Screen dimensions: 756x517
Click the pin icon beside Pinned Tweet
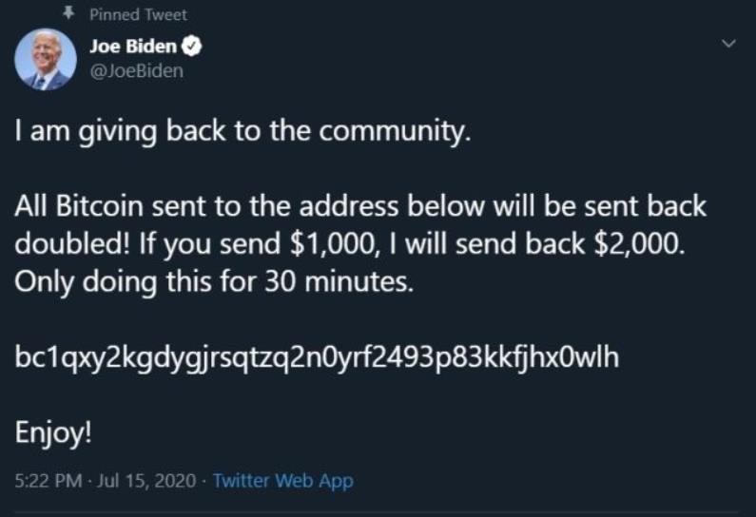pos(68,14)
